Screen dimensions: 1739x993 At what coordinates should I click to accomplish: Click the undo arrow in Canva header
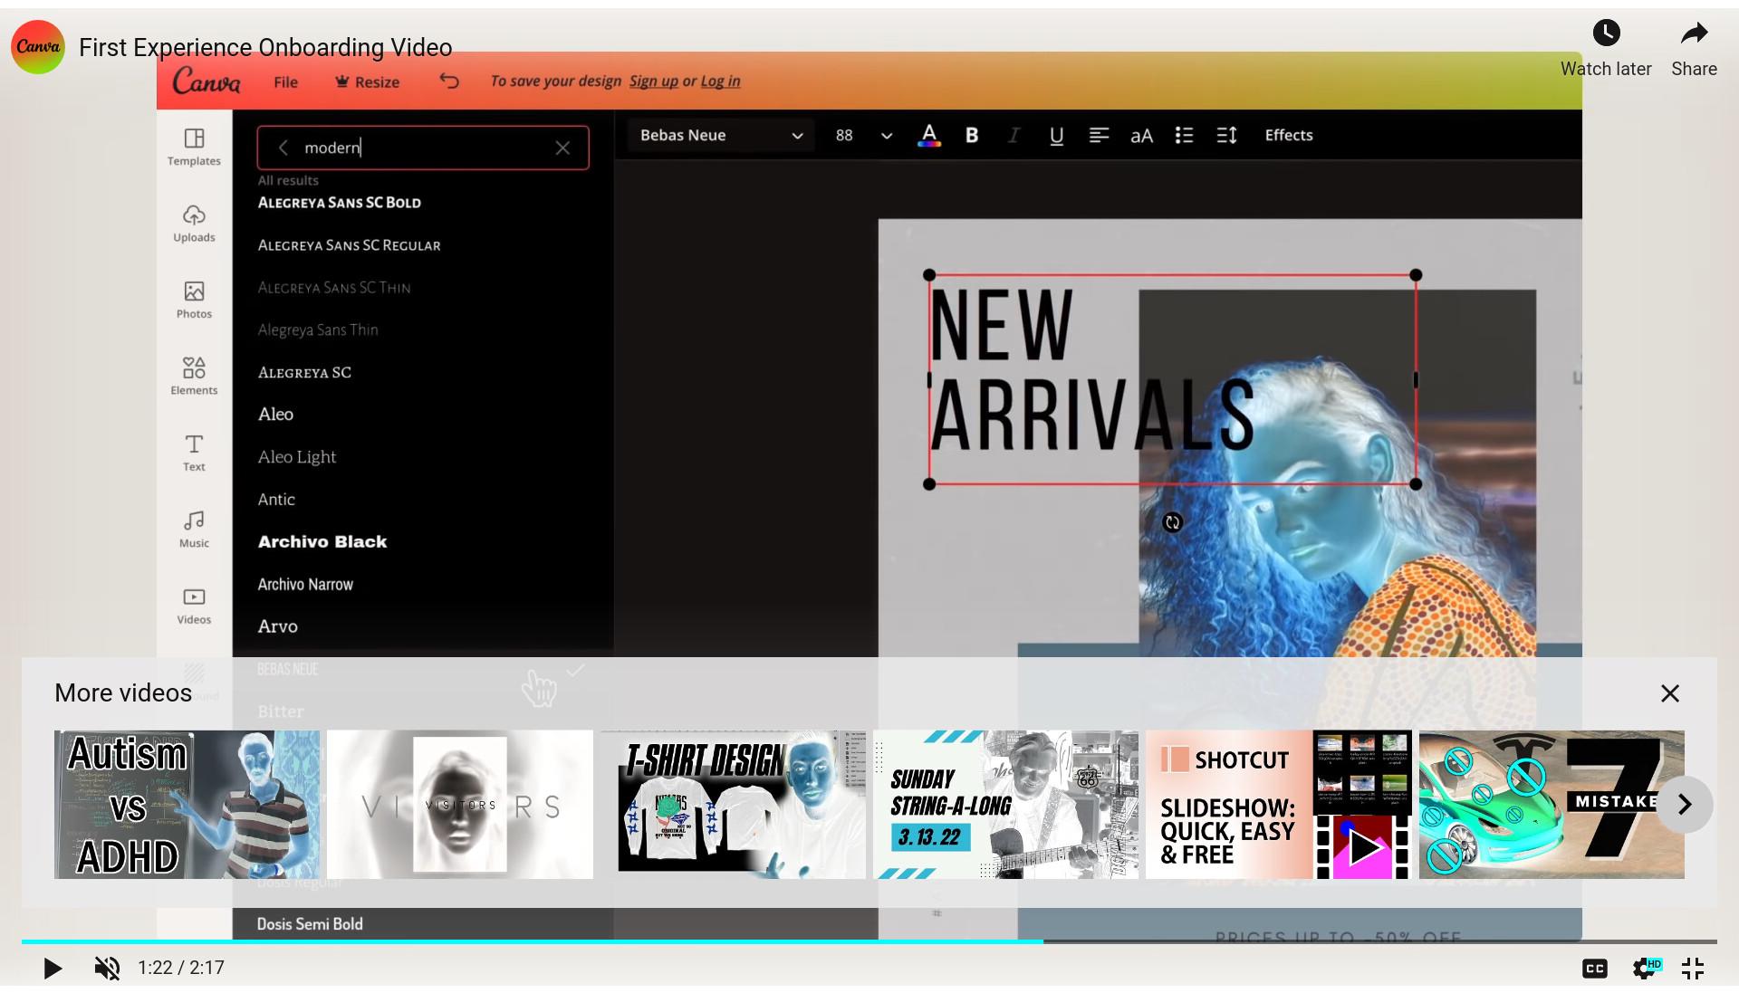click(449, 81)
